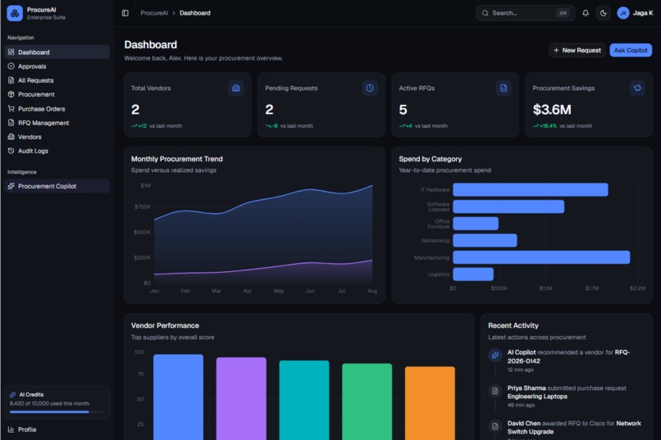Open Procurement Copilot
Viewport: 661px width, 440px height.
(x=57, y=186)
